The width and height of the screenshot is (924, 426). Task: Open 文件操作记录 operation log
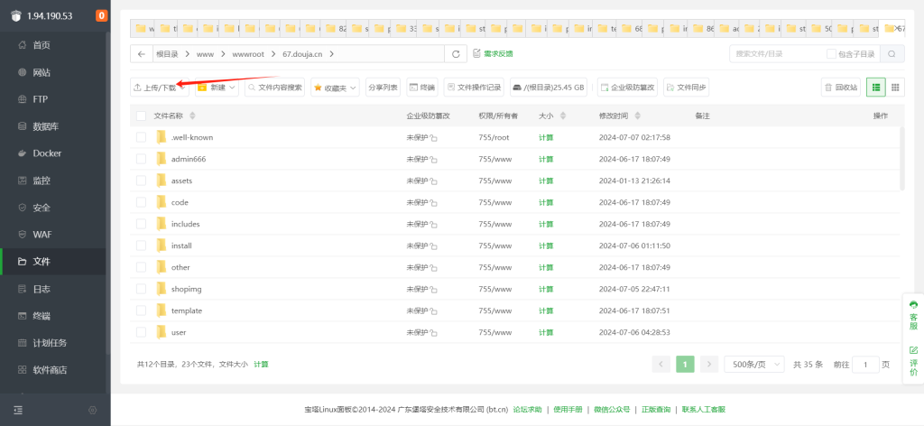click(474, 88)
